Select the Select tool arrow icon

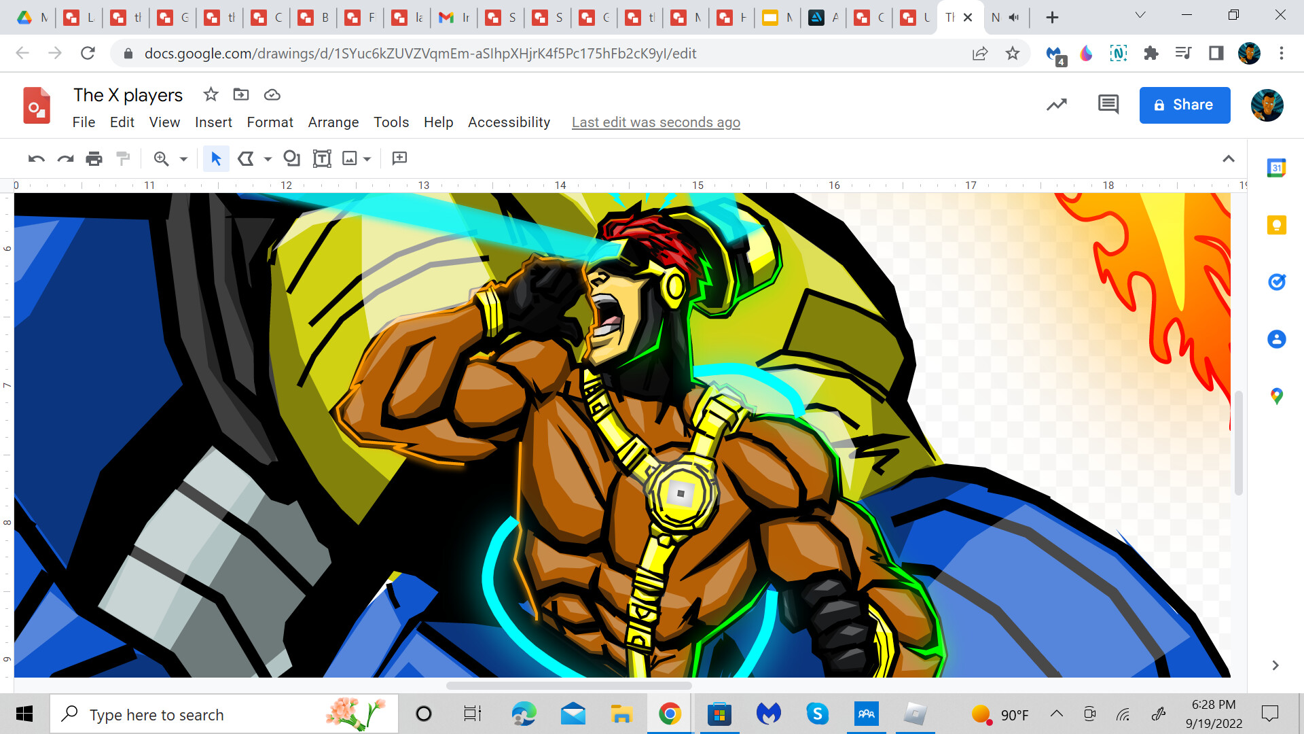(x=215, y=158)
